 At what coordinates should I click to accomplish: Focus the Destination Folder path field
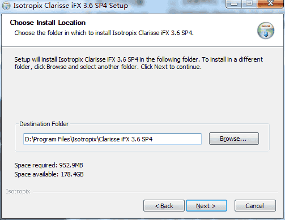(x=112, y=139)
